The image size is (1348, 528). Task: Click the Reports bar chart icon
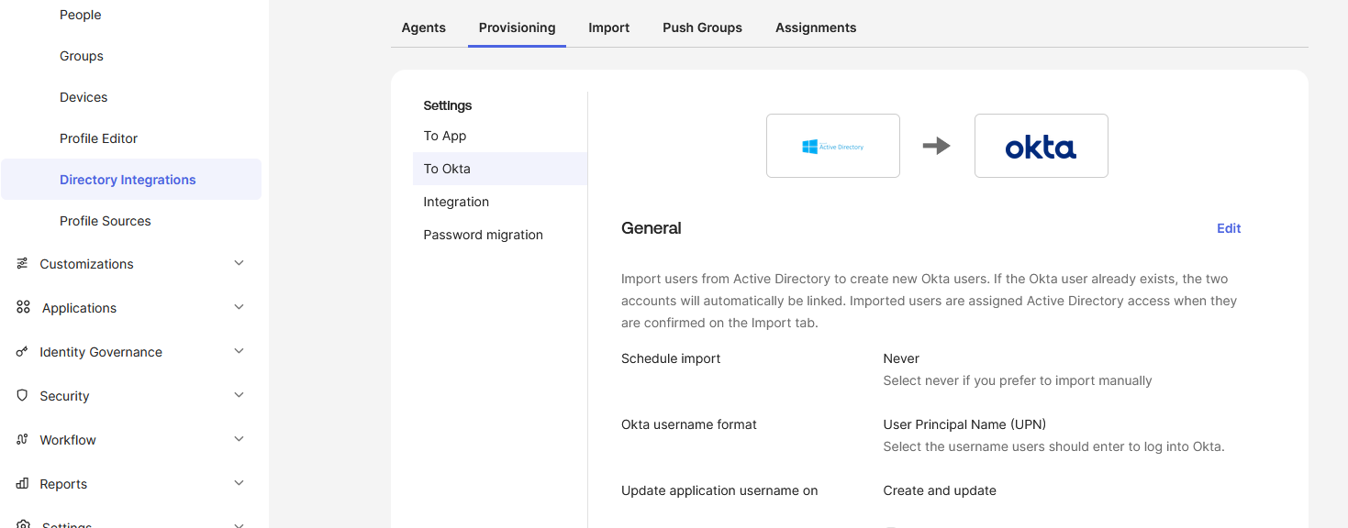[23, 483]
